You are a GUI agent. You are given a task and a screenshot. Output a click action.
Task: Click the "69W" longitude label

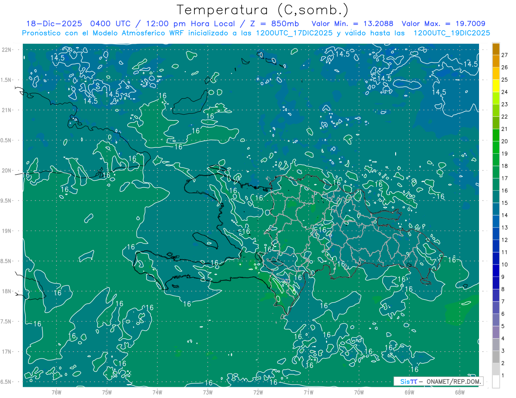click(x=409, y=392)
